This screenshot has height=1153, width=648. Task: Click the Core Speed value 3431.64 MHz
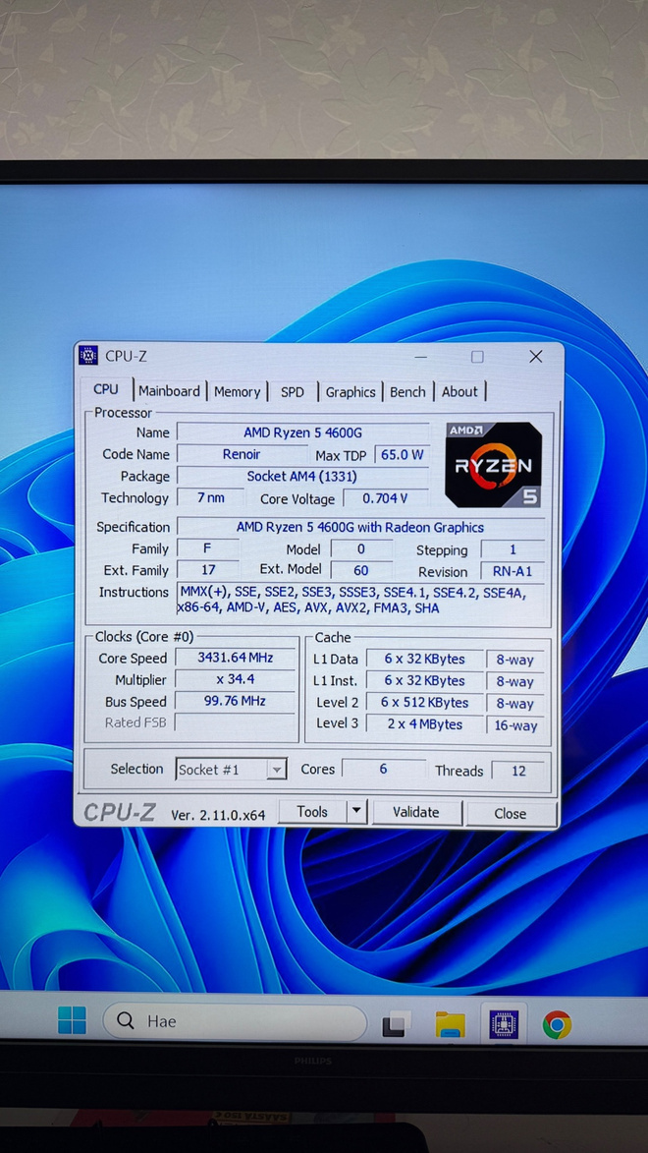coord(235,658)
